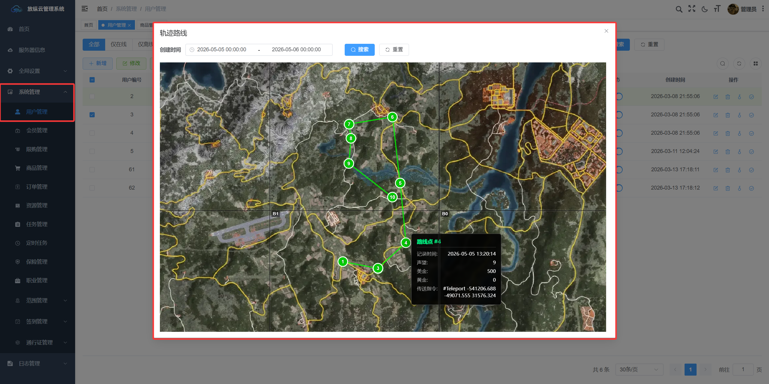Viewport: 769px width, 384px height.
Task: Click the start date field 2026-05-05 00:00:00
Action: (221, 50)
